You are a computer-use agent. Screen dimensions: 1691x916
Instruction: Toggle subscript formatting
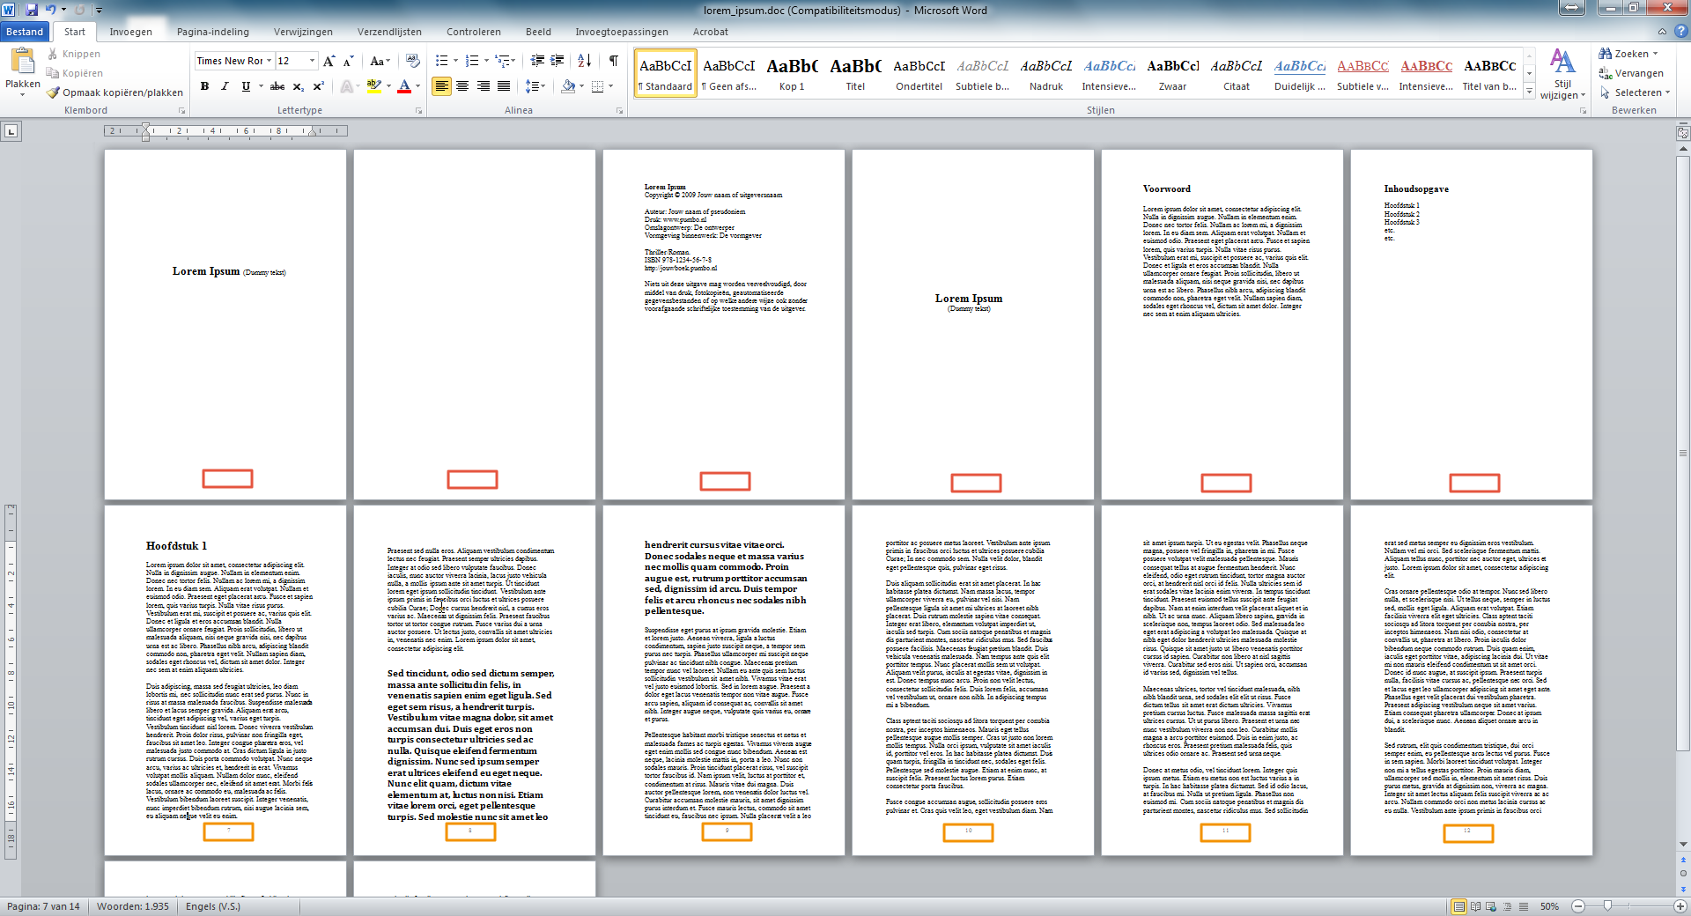(299, 86)
